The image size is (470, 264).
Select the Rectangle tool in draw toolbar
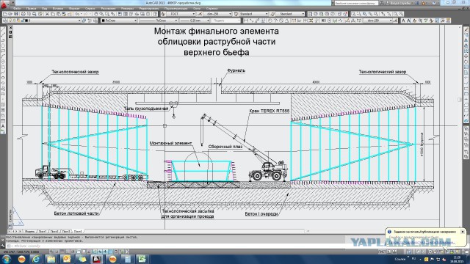(3, 51)
